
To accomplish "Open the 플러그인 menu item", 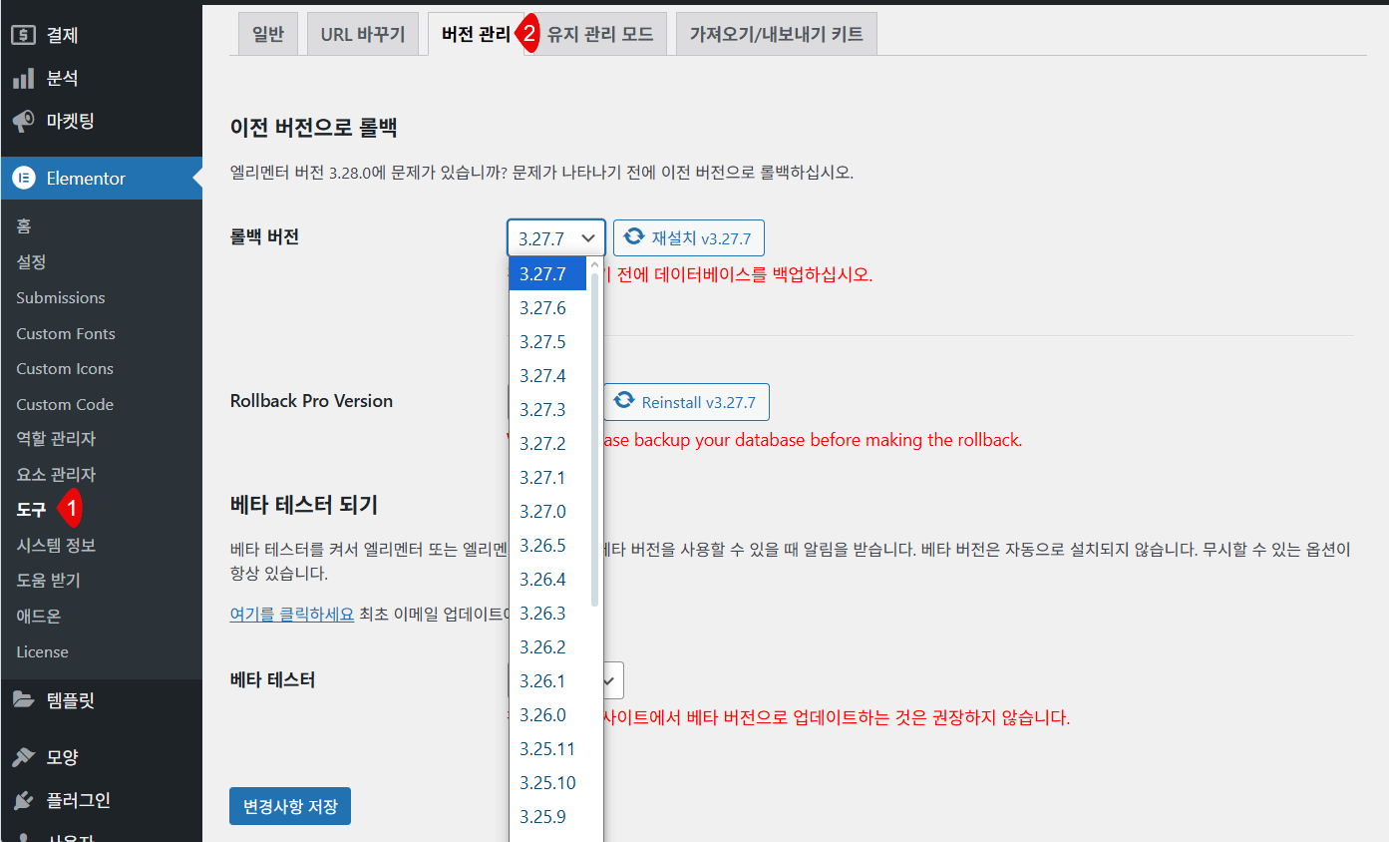I will pos(101,800).
